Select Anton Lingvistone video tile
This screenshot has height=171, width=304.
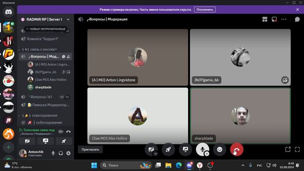(138, 57)
